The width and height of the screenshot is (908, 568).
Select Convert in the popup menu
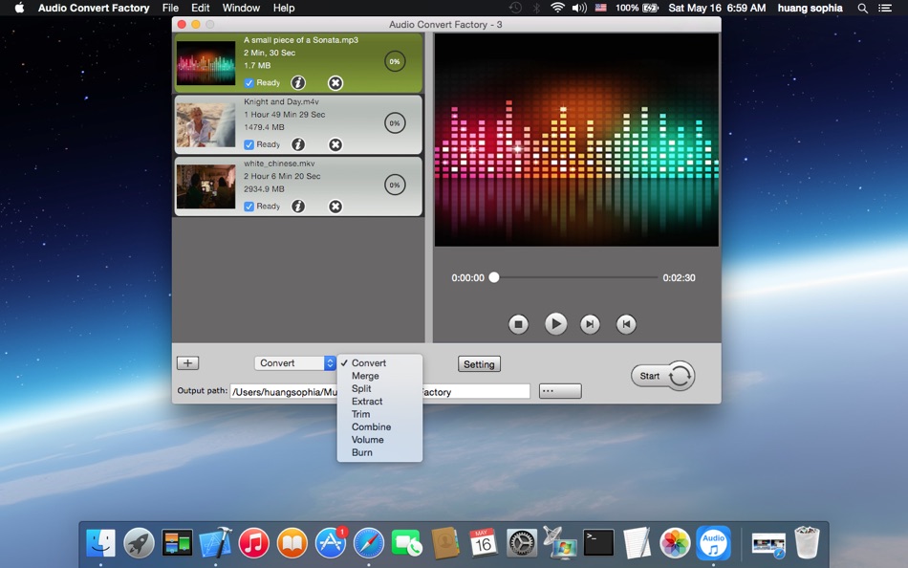(379, 362)
